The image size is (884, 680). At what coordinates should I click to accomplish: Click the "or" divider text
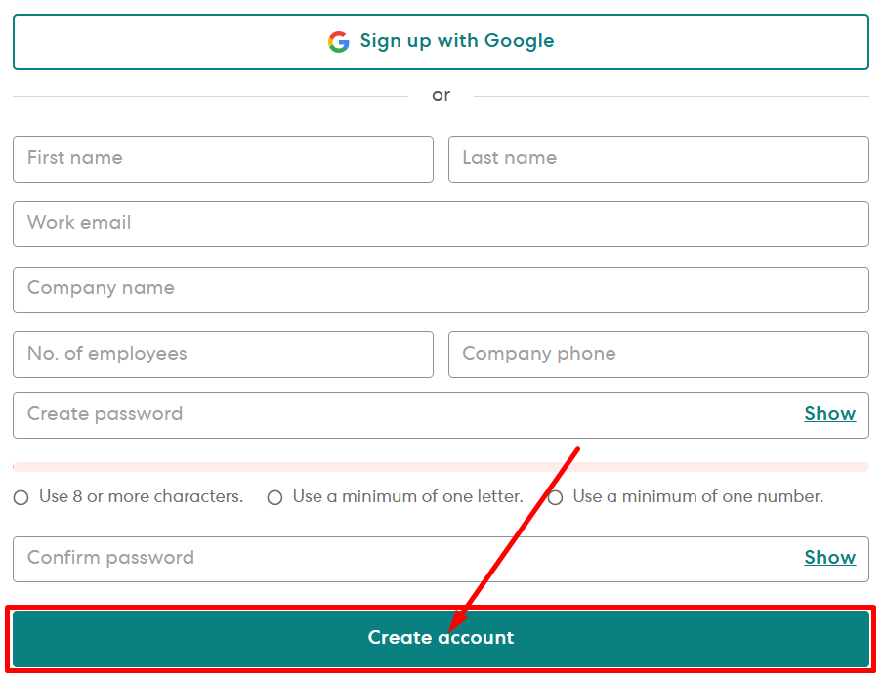441,95
